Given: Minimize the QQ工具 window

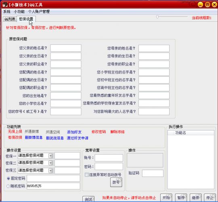Looking at the screenshot, I should pyautogui.click(x=200, y=4).
